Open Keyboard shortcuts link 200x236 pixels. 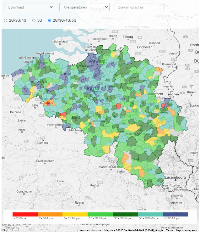coord(90,231)
